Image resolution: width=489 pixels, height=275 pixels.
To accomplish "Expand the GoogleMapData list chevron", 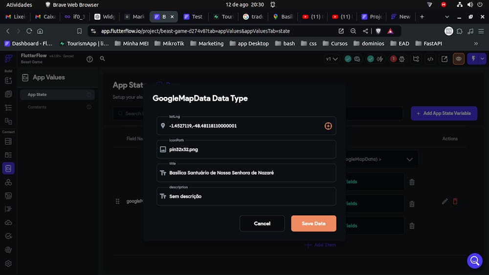I will 409,159.
